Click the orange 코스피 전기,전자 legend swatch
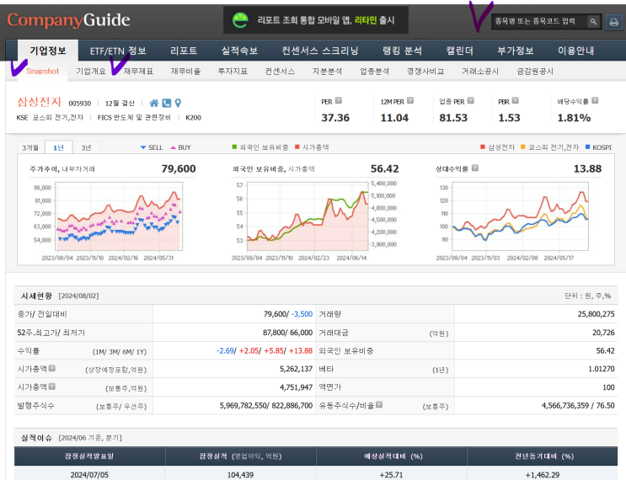This screenshot has width=626, height=480. pos(523,147)
